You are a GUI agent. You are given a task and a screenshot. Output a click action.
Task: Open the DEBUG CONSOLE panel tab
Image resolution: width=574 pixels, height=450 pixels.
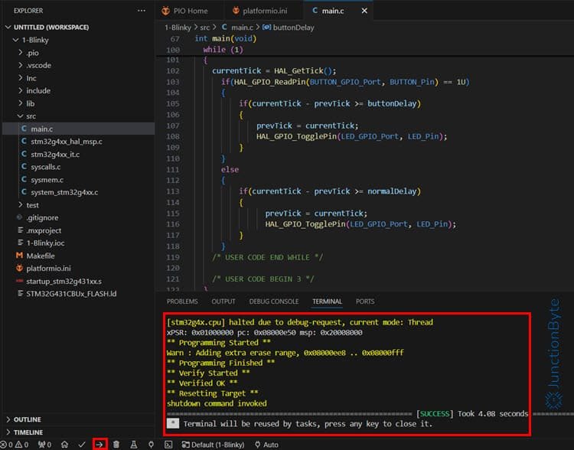click(x=274, y=302)
